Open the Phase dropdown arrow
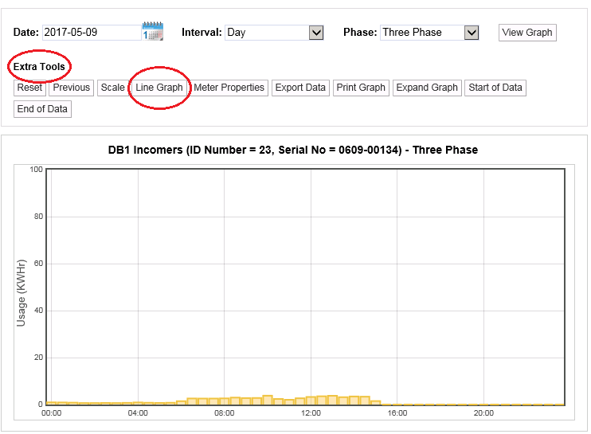Viewport: 591px width, 434px height. click(472, 33)
